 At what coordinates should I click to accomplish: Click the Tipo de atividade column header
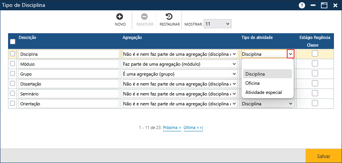(x=257, y=37)
